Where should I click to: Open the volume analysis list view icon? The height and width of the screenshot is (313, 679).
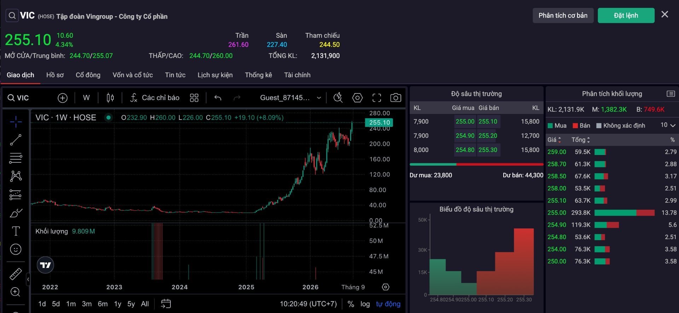point(671,94)
